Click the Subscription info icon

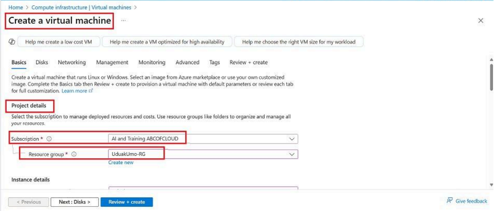[x=49, y=139]
